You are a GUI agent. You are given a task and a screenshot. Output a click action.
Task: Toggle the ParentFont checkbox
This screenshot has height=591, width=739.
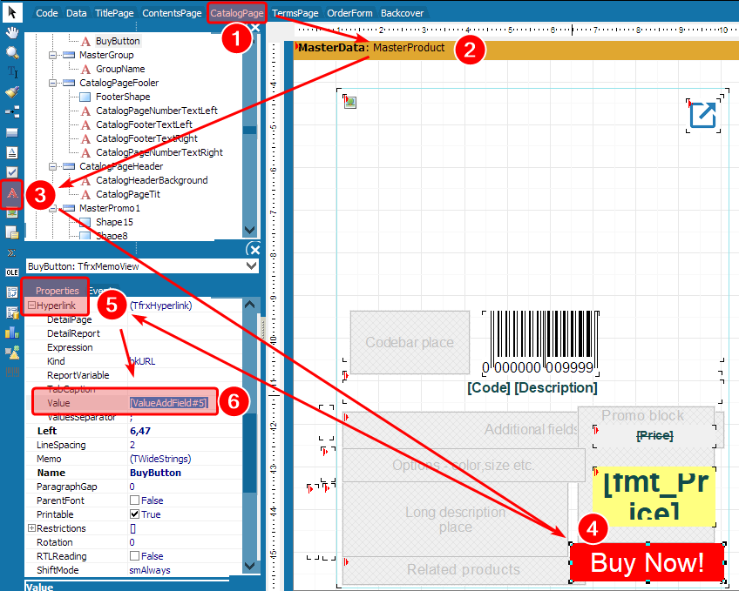[x=134, y=500]
